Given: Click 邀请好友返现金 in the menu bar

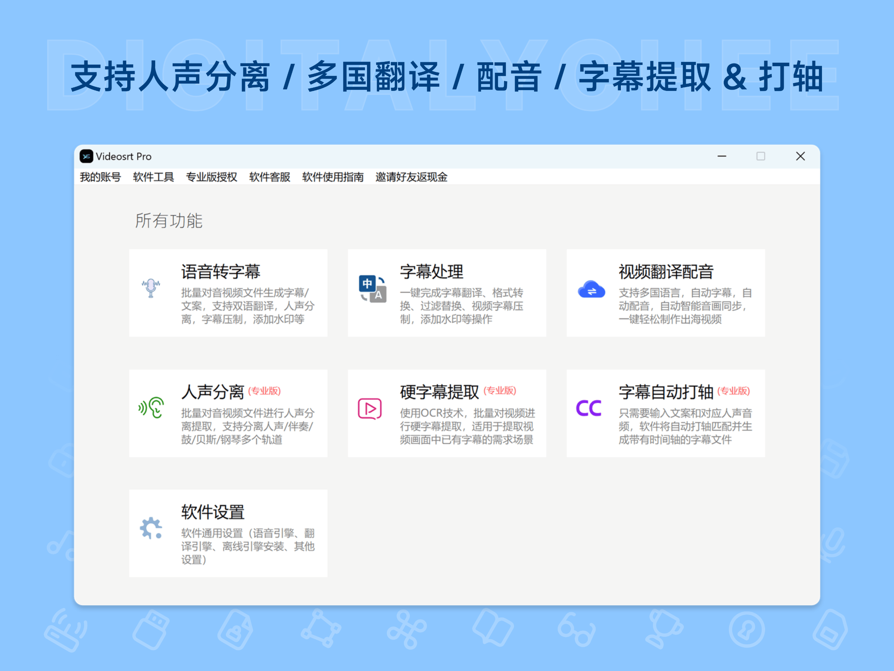Looking at the screenshot, I should [x=411, y=177].
